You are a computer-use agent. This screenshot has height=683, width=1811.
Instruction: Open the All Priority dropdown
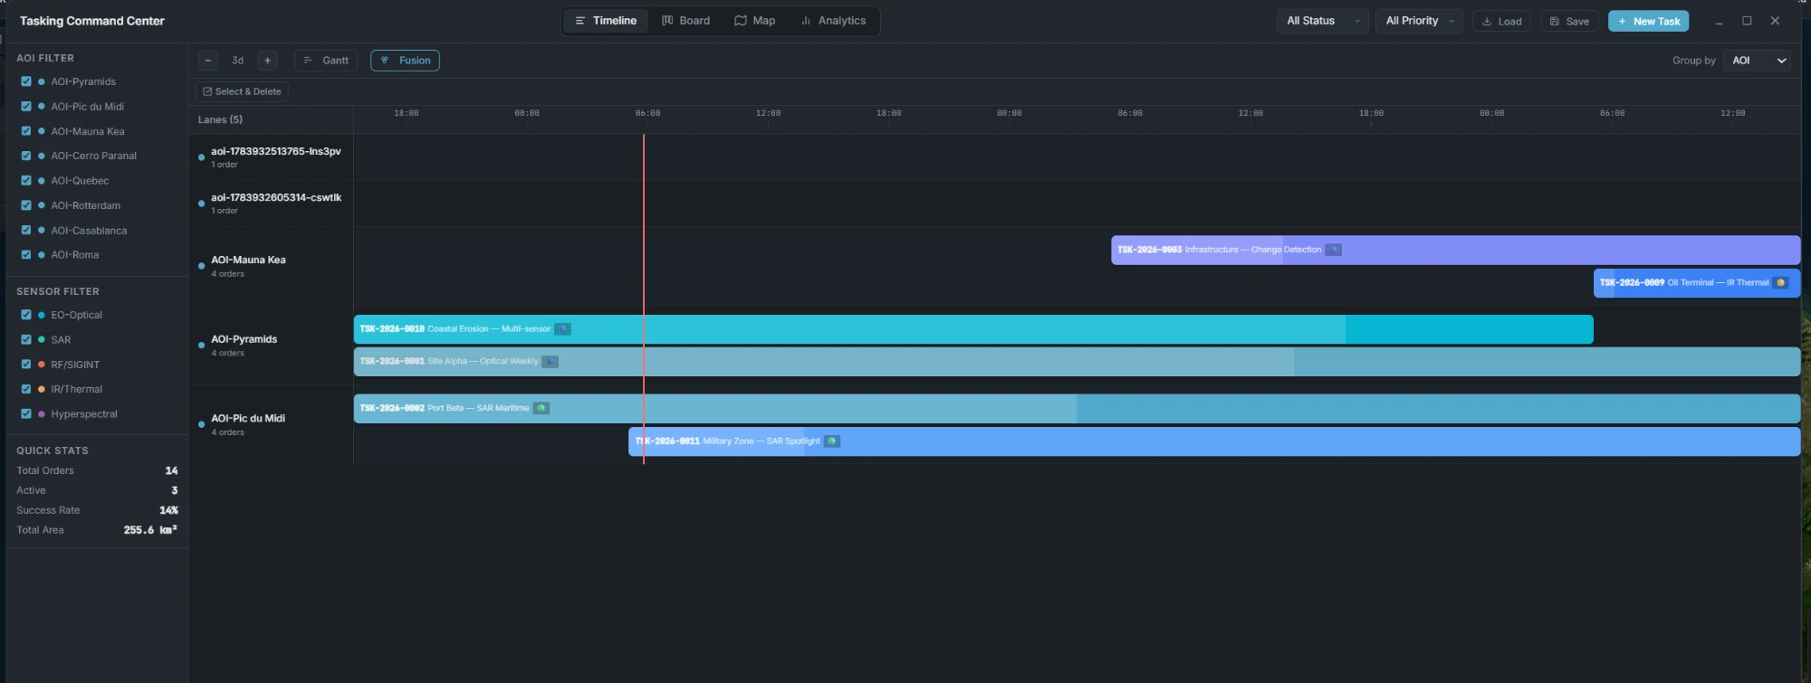[x=1419, y=21]
